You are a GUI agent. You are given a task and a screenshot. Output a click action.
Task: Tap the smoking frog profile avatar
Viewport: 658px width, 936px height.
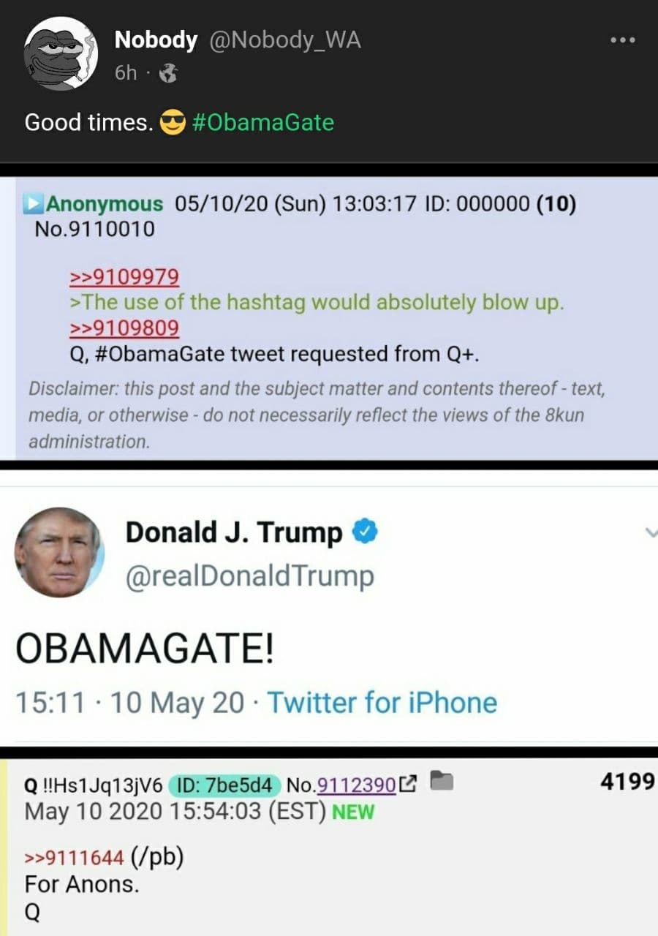pos(60,53)
